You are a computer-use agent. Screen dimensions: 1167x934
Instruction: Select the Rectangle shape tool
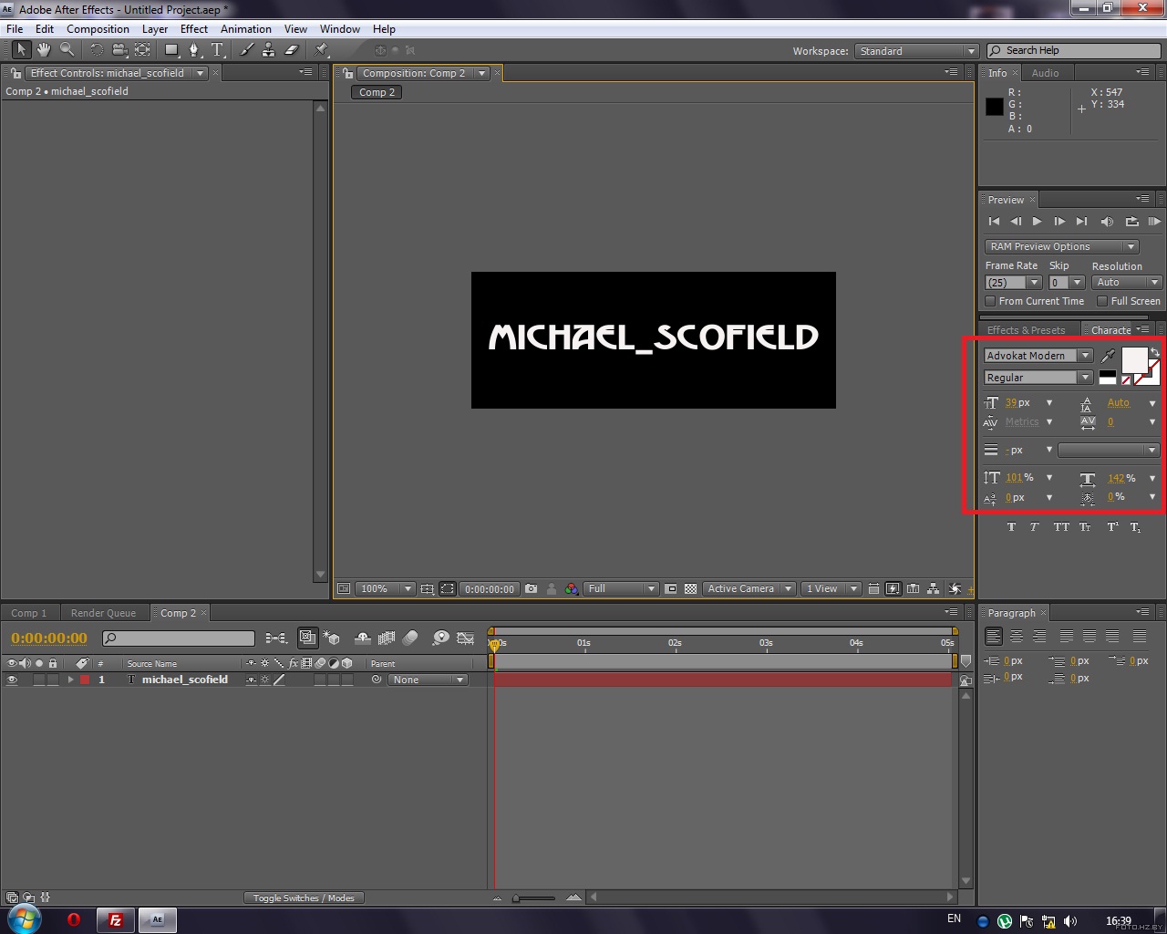171,50
